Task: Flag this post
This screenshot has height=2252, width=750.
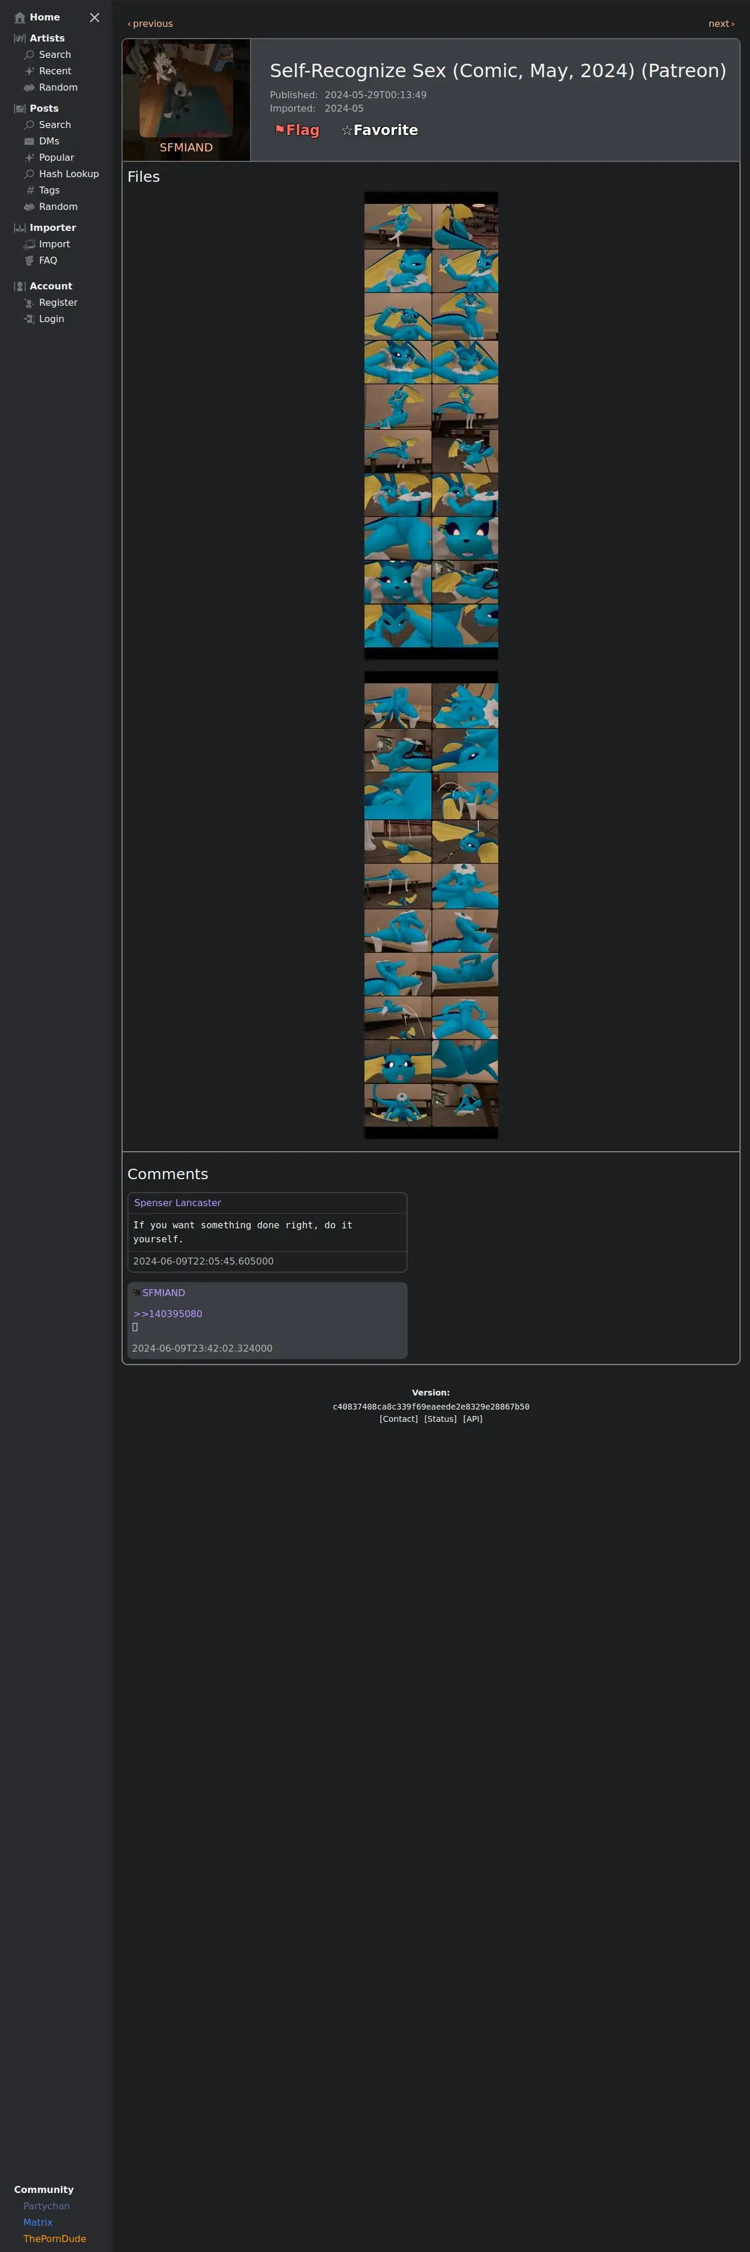Action: (x=297, y=130)
